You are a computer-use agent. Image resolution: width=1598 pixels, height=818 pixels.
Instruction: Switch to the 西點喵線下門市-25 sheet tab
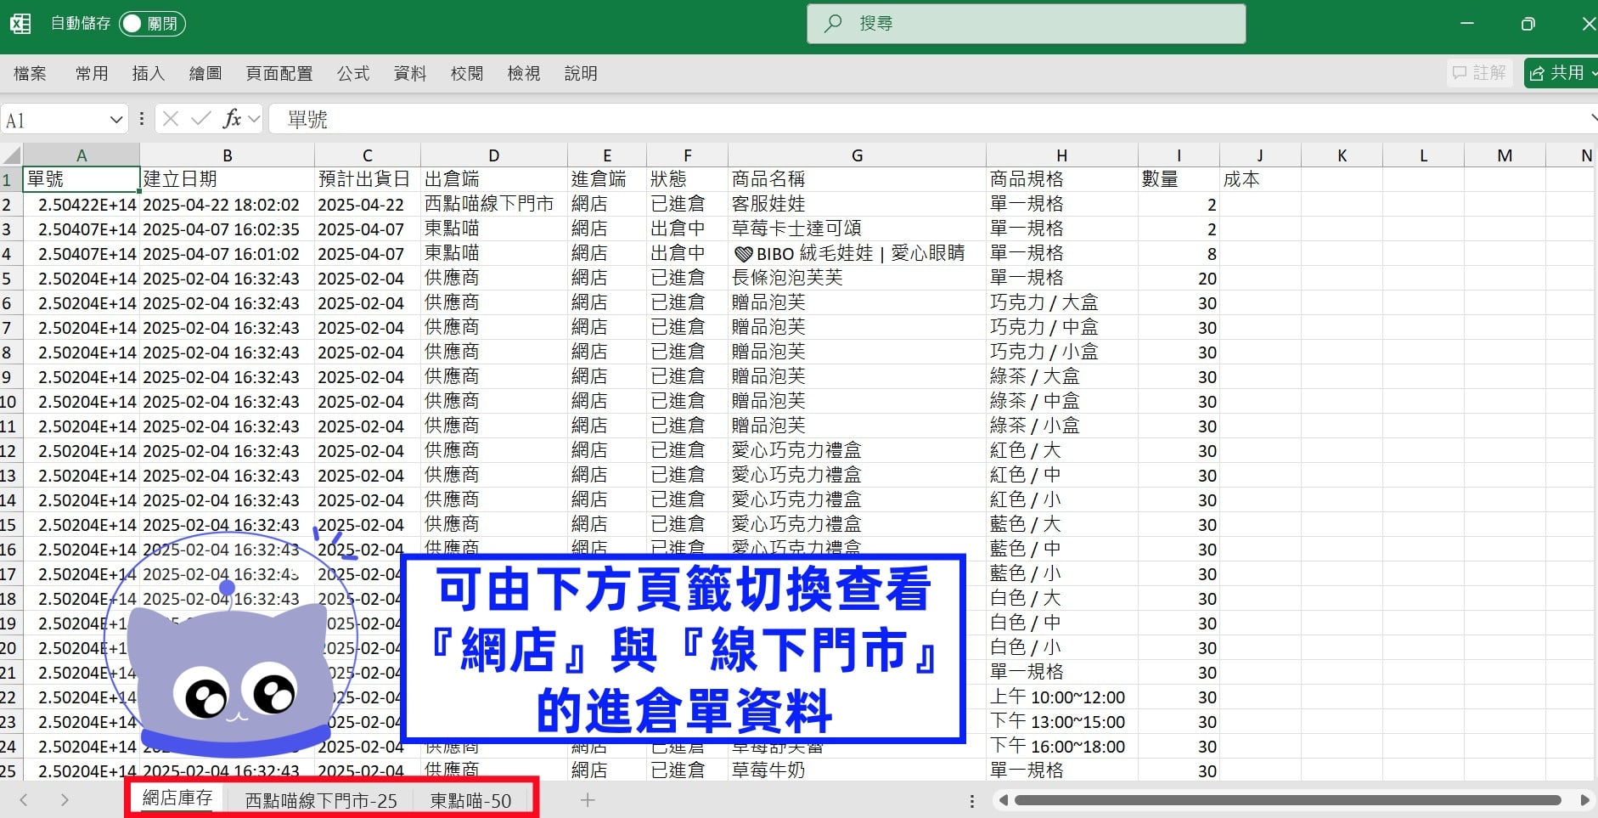(321, 800)
